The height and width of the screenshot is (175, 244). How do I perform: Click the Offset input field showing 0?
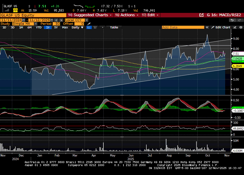(79, 24)
